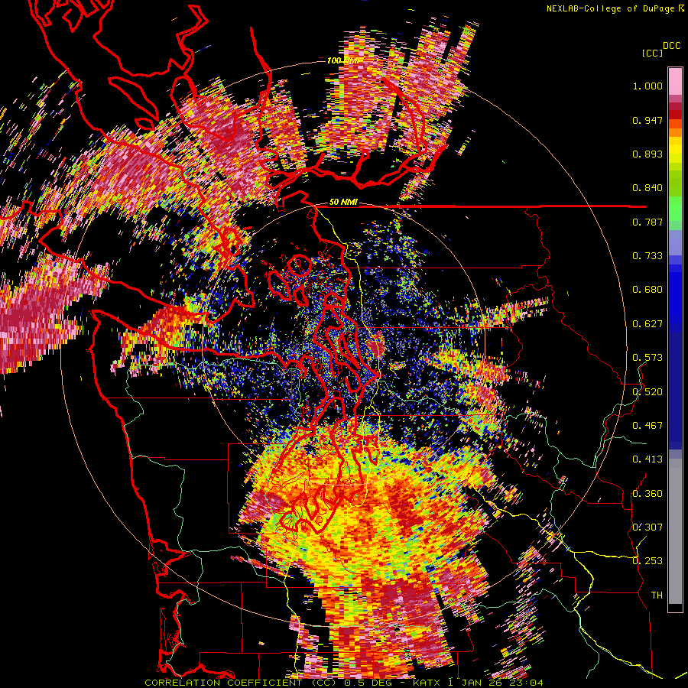Click the 0.467 value on color scale

click(x=647, y=425)
